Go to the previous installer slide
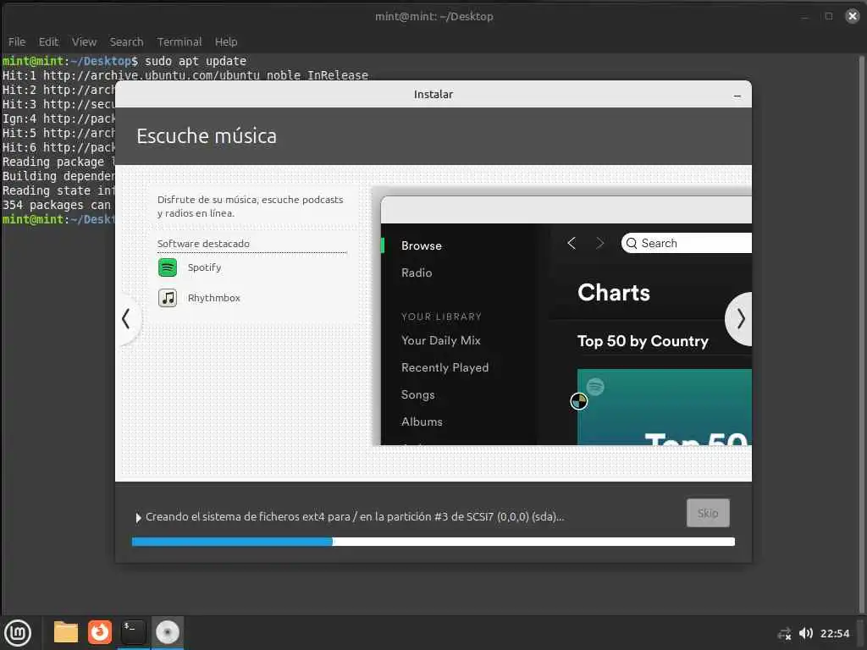 point(127,318)
